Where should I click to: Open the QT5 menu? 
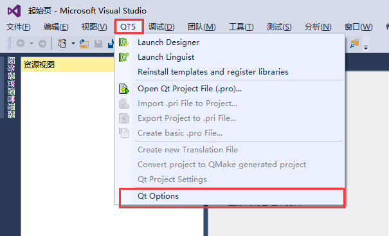tap(128, 27)
